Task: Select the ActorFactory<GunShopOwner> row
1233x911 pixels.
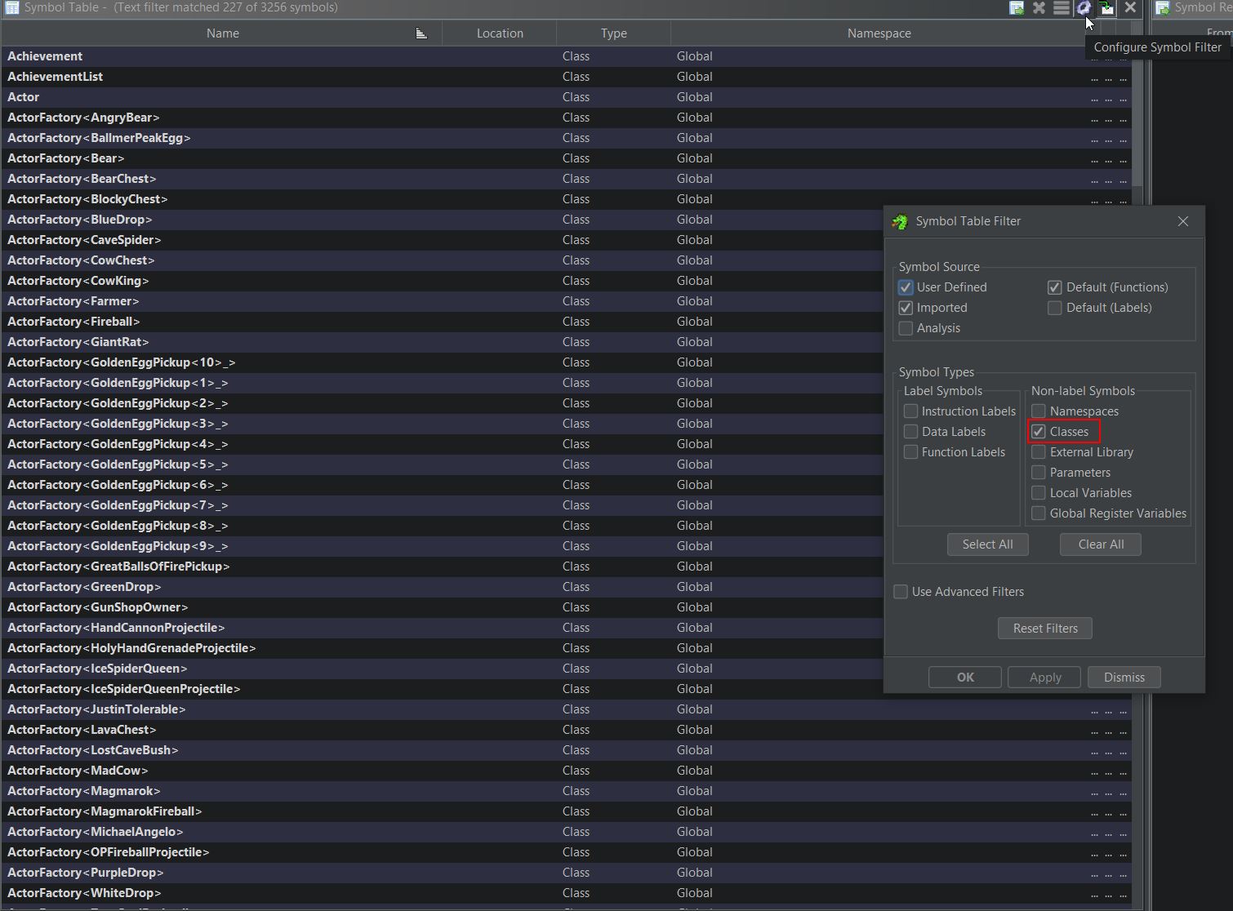Action: tap(443, 607)
